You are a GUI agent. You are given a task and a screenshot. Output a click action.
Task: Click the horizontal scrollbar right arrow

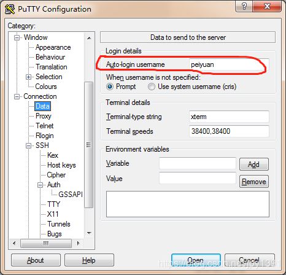pyautogui.click(x=78, y=243)
